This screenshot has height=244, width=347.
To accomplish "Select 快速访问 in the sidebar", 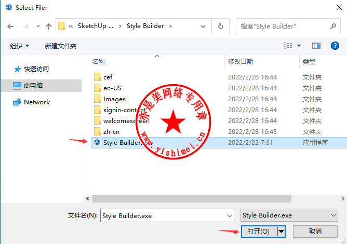I will coord(31,69).
